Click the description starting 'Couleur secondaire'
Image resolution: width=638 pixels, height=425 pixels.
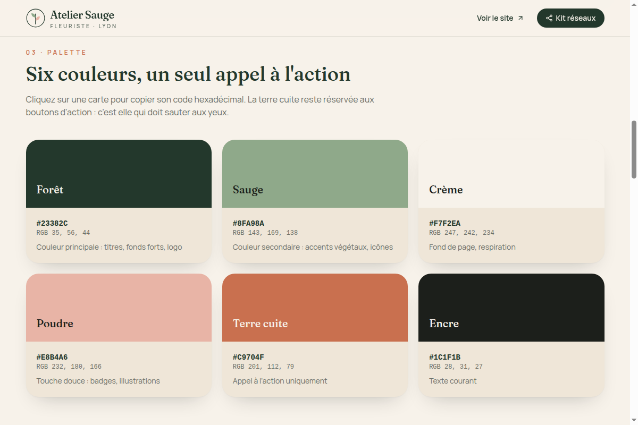coord(313,247)
